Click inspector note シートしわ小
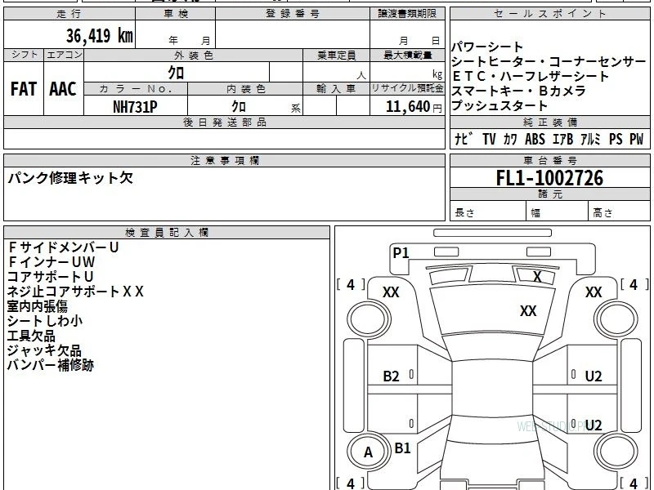 [45, 321]
